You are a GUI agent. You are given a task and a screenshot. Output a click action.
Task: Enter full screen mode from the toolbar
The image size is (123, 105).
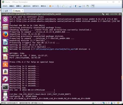coord(84,6)
